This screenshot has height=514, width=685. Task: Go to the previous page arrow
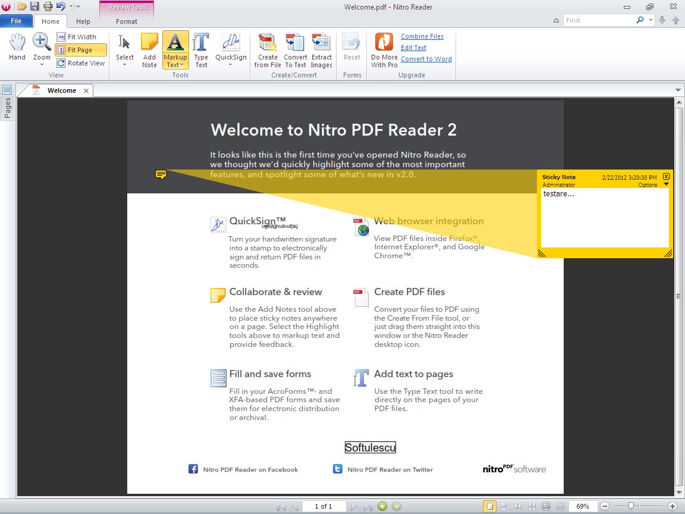pyautogui.click(x=295, y=506)
